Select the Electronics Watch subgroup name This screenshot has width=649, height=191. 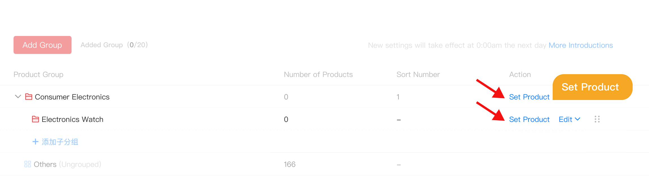(72, 119)
